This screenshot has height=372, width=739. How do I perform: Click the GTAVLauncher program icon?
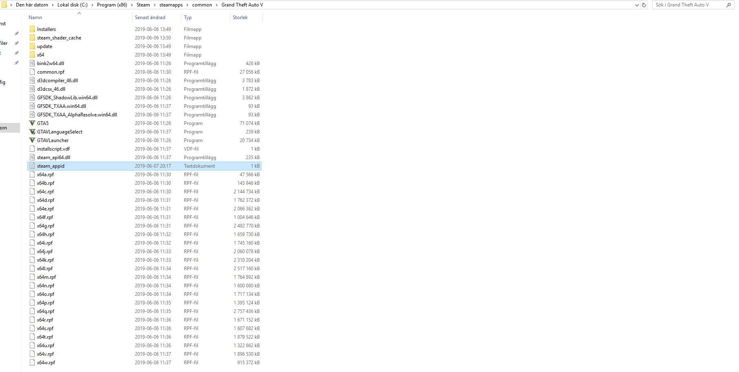tap(32, 140)
